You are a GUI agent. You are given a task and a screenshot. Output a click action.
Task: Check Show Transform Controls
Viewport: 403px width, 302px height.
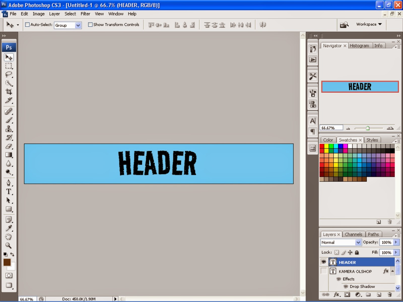[x=90, y=25]
